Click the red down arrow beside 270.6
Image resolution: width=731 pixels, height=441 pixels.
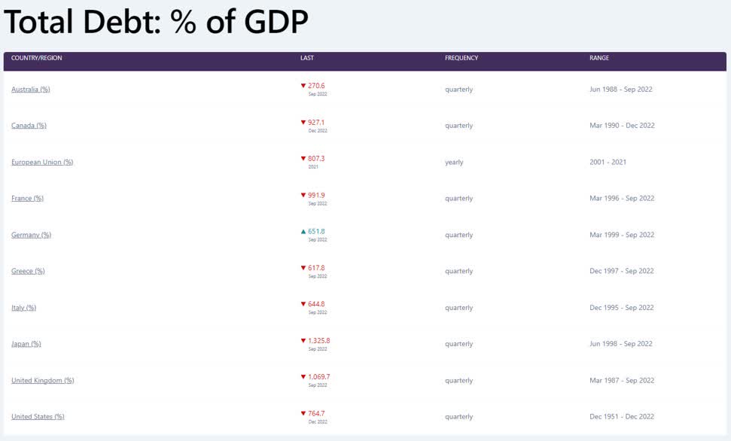point(303,86)
